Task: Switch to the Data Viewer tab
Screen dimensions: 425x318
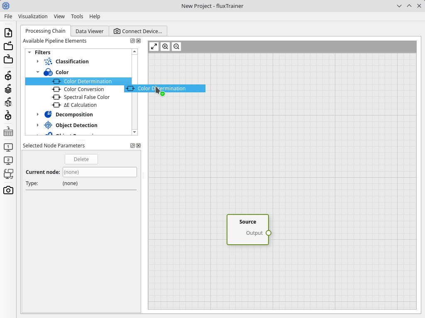Action: pyautogui.click(x=90, y=31)
